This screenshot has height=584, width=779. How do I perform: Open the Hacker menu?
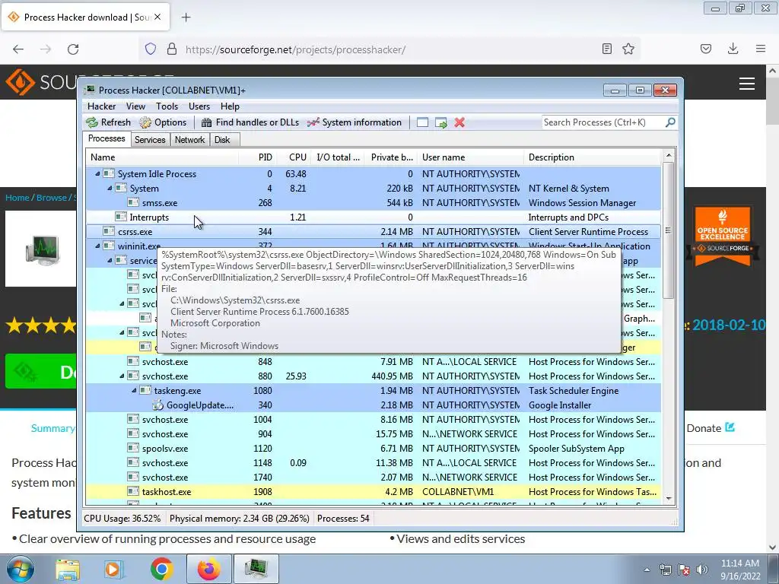coord(101,106)
